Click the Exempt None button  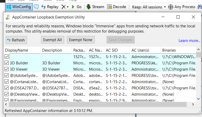coord(81,40)
